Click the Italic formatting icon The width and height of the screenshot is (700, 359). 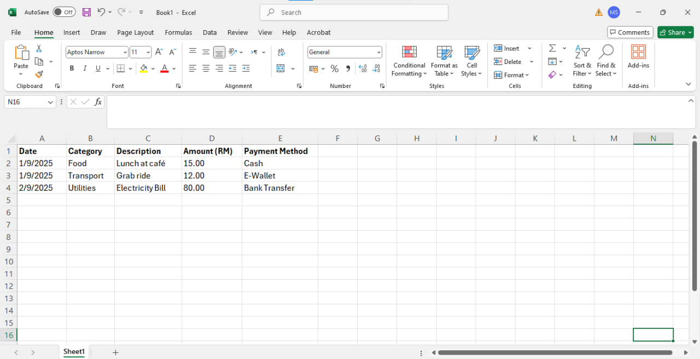[85, 68]
